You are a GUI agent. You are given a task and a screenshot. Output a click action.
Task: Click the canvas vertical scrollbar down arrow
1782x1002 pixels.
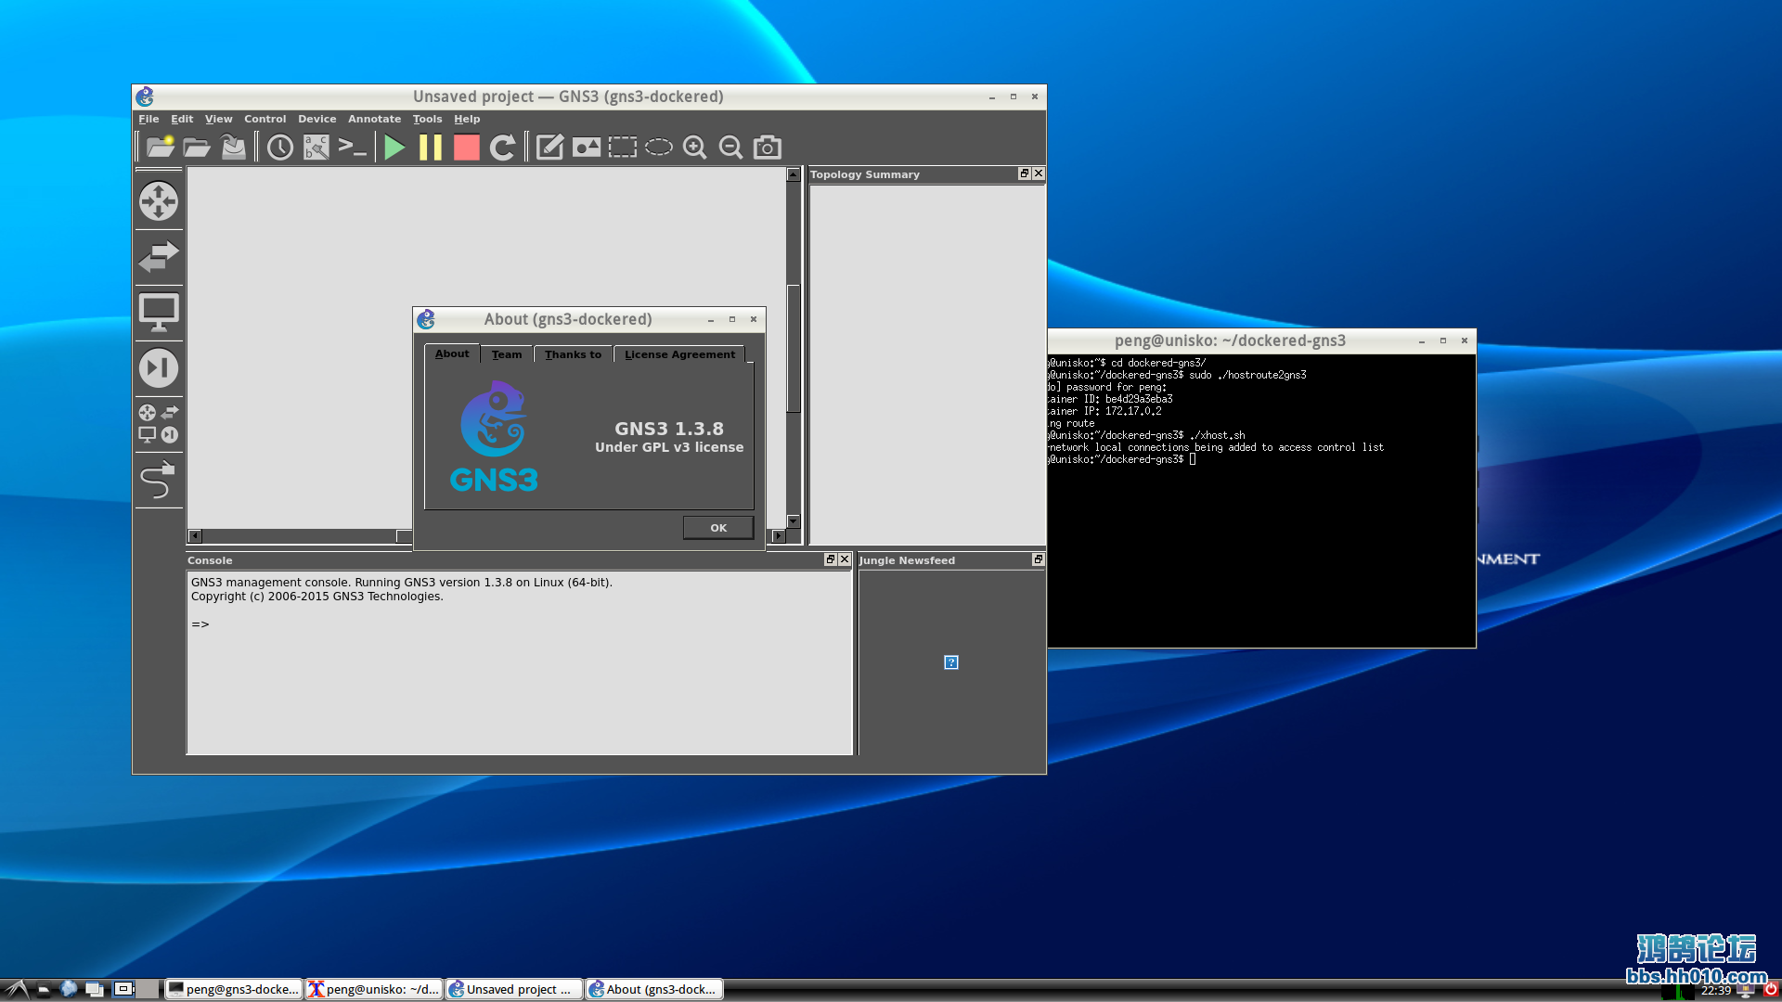(793, 521)
